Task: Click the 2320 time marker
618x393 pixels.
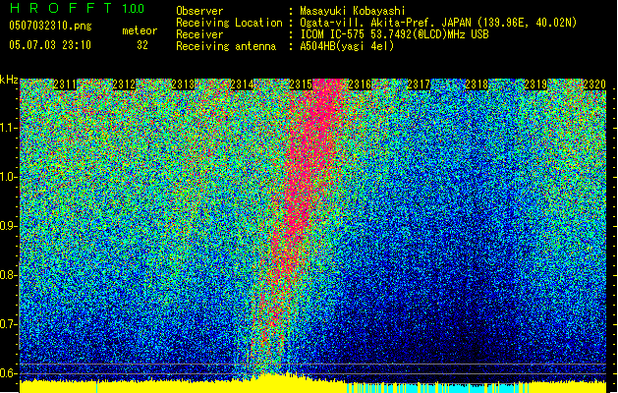Action: coord(594,84)
